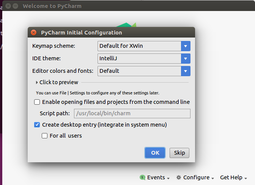Skip the initial configuration
The width and height of the screenshot is (255, 185).
tap(179, 153)
